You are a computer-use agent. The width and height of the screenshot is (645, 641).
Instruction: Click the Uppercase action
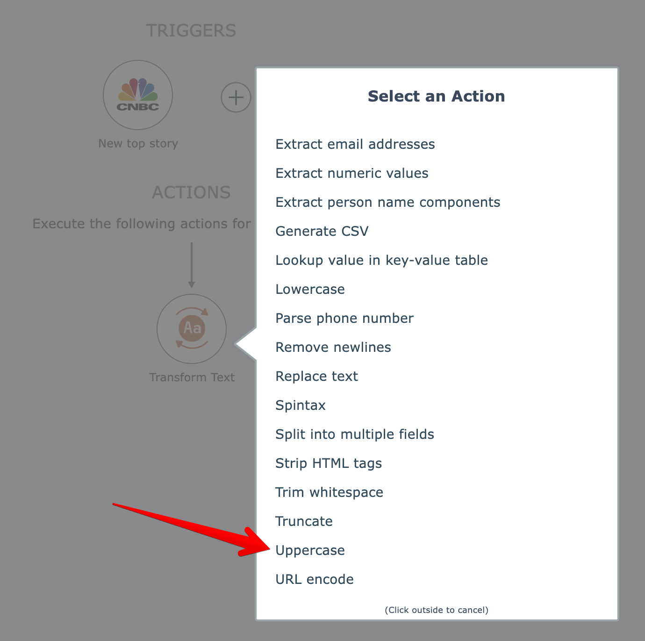(310, 550)
